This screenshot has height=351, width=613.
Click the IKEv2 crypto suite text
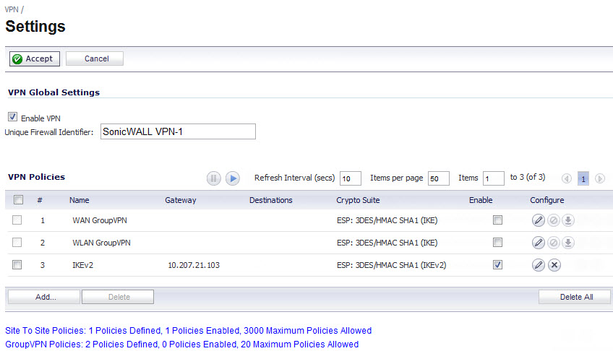[391, 265]
